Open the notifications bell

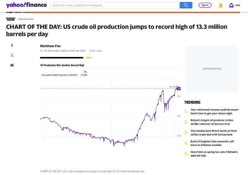220,5
